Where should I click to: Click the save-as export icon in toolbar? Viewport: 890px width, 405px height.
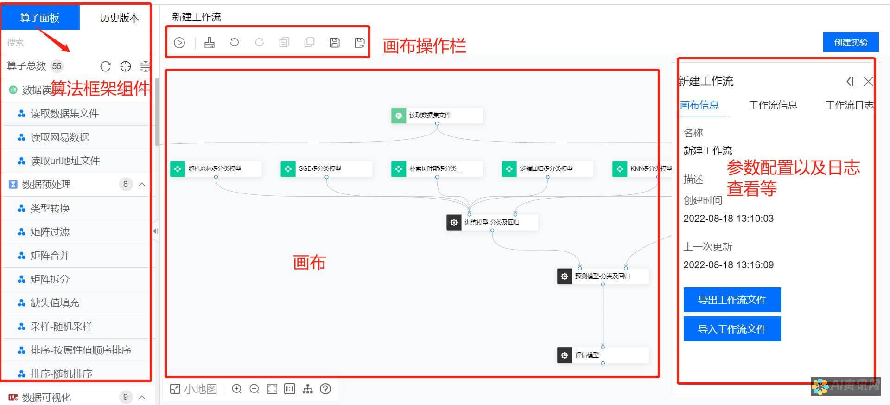[359, 43]
